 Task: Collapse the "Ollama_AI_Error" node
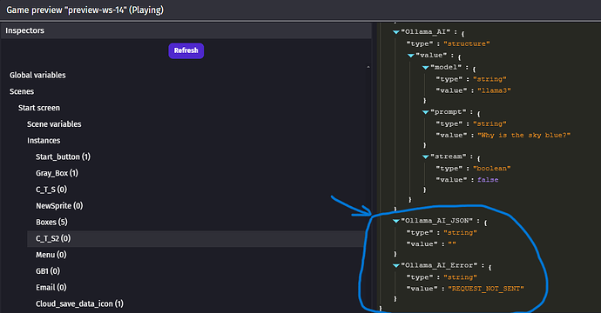396,265
